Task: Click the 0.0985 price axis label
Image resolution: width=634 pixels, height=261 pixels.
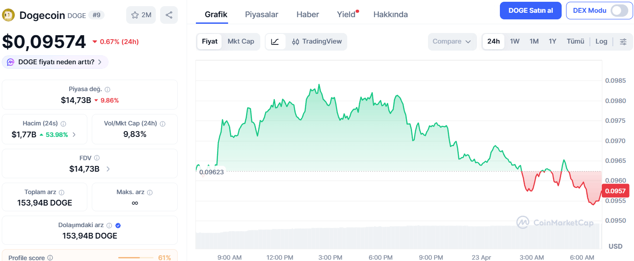Action: pyautogui.click(x=615, y=81)
